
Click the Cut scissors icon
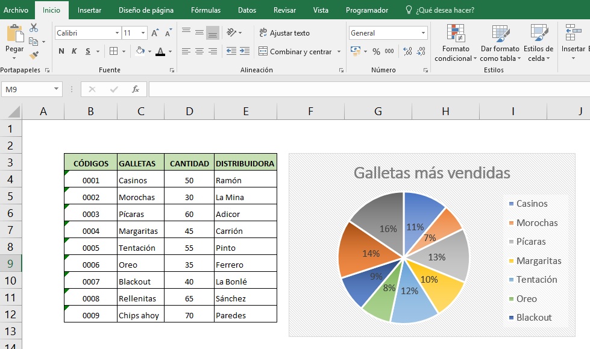(x=34, y=28)
